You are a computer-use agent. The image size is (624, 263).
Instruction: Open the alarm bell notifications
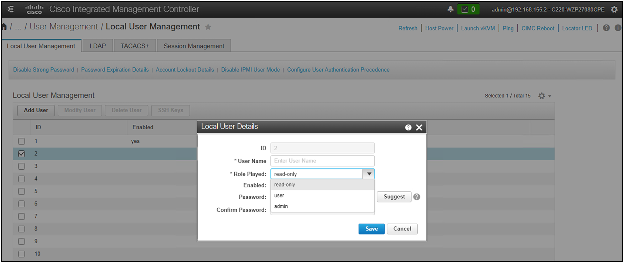pos(450,9)
